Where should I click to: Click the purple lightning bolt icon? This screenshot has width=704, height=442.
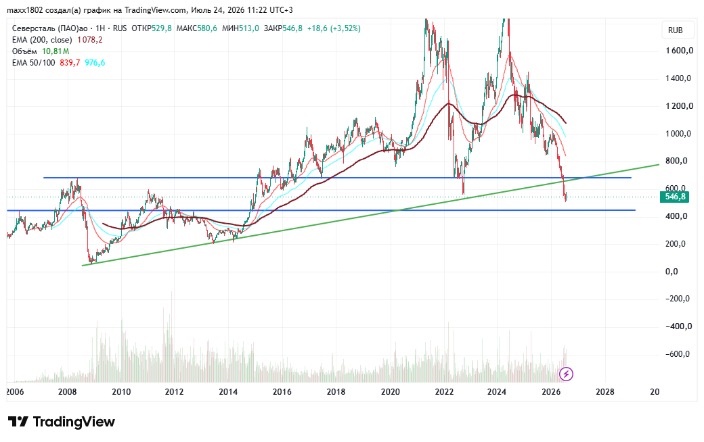pyautogui.click(x=566, y=374)
